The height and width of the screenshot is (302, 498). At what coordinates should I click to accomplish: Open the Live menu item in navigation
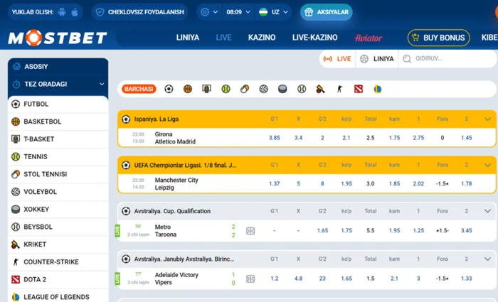coord(223,38)
